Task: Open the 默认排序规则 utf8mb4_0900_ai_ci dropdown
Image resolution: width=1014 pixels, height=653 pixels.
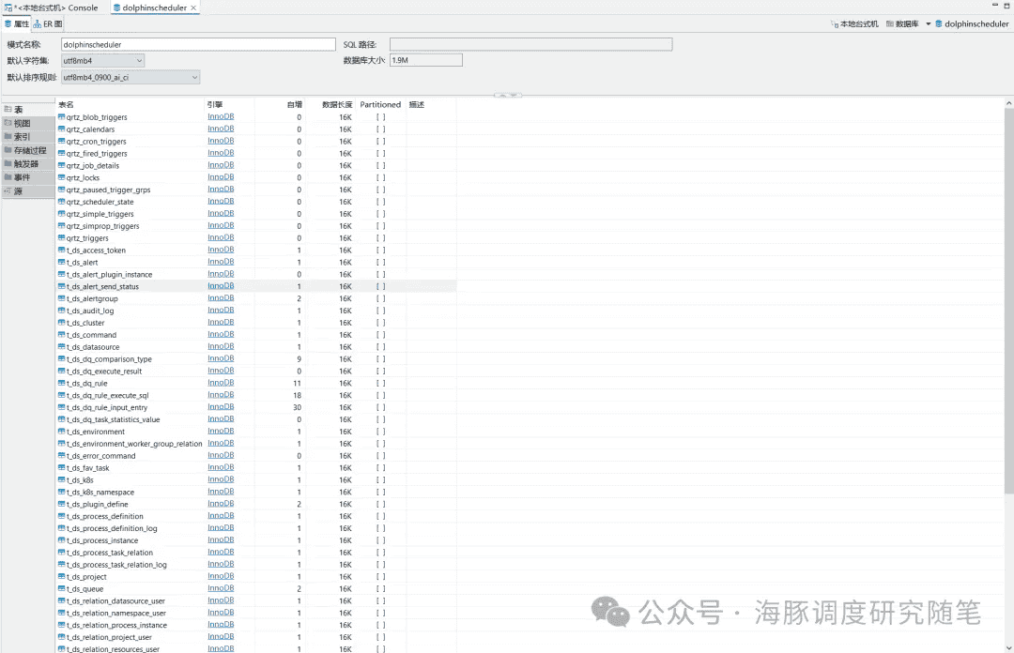Action: [x=194, y=77]
